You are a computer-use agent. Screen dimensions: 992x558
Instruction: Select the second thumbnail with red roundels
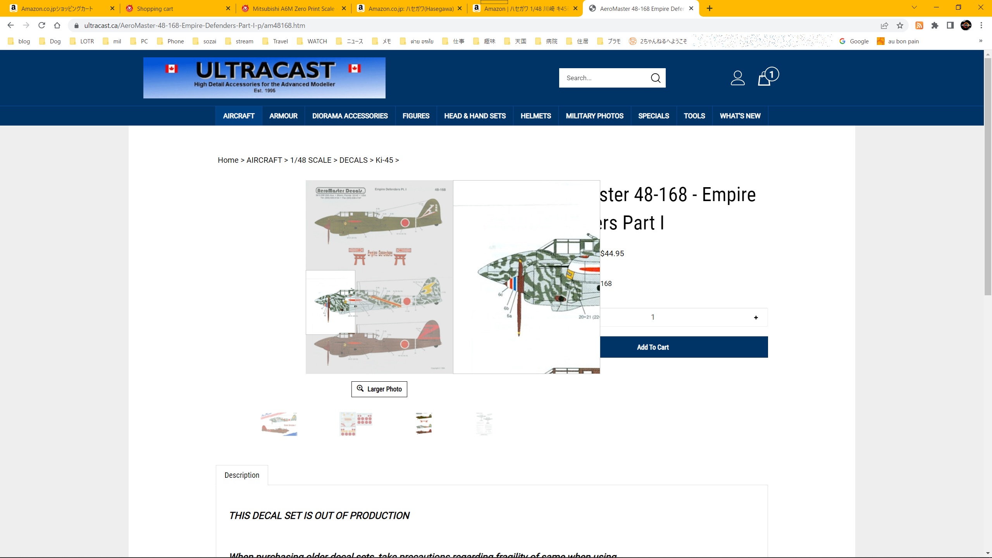click(x=356, y=424)
